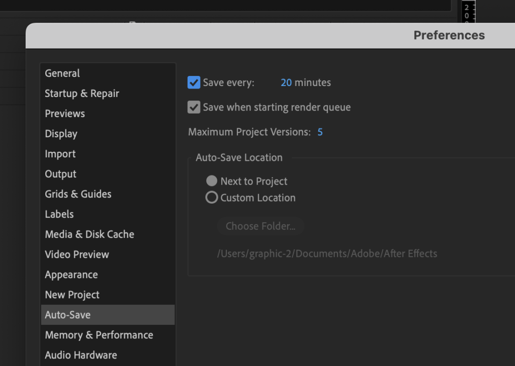
Task: Open the Appearance preferences
Action: point(71,274)
